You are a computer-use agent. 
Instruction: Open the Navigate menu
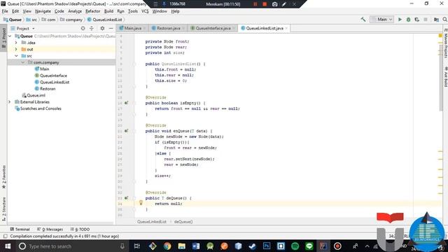coord(43,11)
